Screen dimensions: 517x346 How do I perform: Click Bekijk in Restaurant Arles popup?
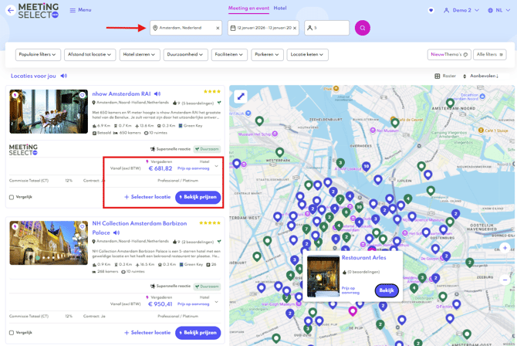pyautogui.click(x=387, y=290)
